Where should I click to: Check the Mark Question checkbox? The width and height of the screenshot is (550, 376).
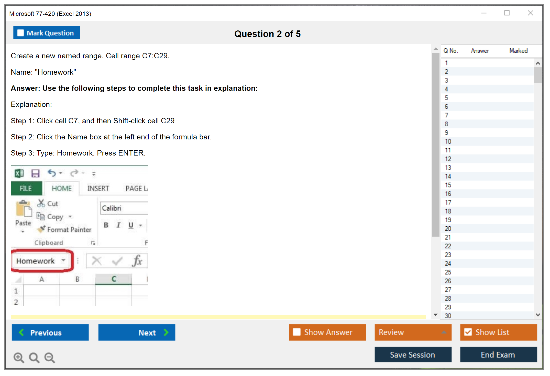pyautogui.click(x=20, y=33)
